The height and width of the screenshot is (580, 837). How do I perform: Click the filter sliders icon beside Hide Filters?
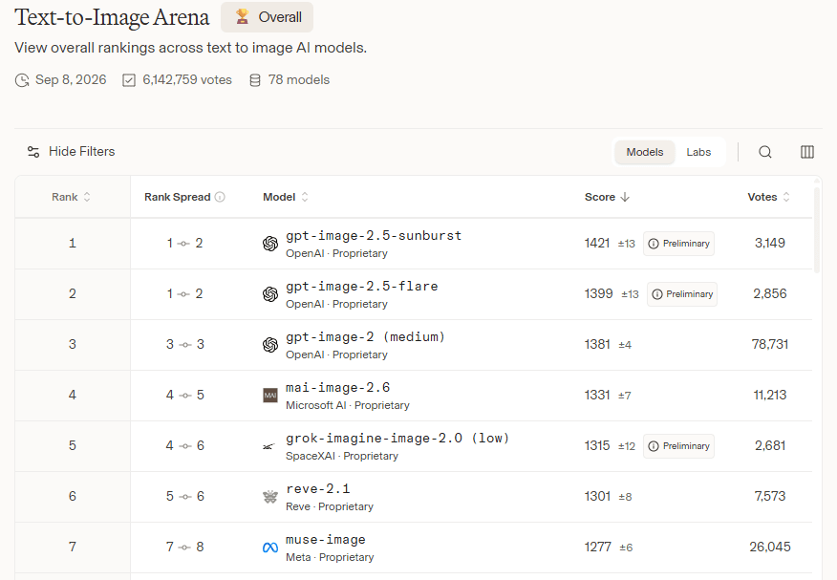point(33,152)
